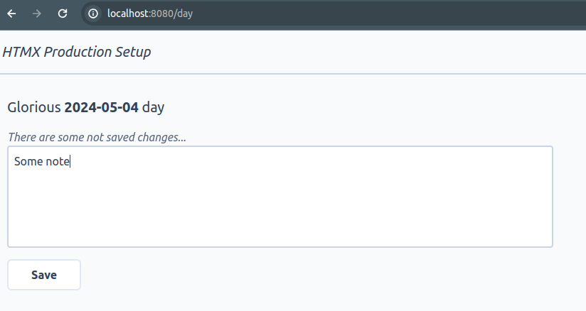This screenshot has width=586, height=311.
Task: Go back using the browser back arrow
Action: click(x=11, y=13)
